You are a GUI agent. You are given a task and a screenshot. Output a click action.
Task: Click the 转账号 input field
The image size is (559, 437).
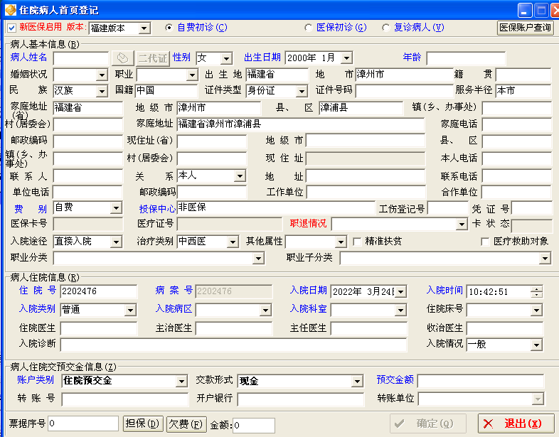[124, 399]
